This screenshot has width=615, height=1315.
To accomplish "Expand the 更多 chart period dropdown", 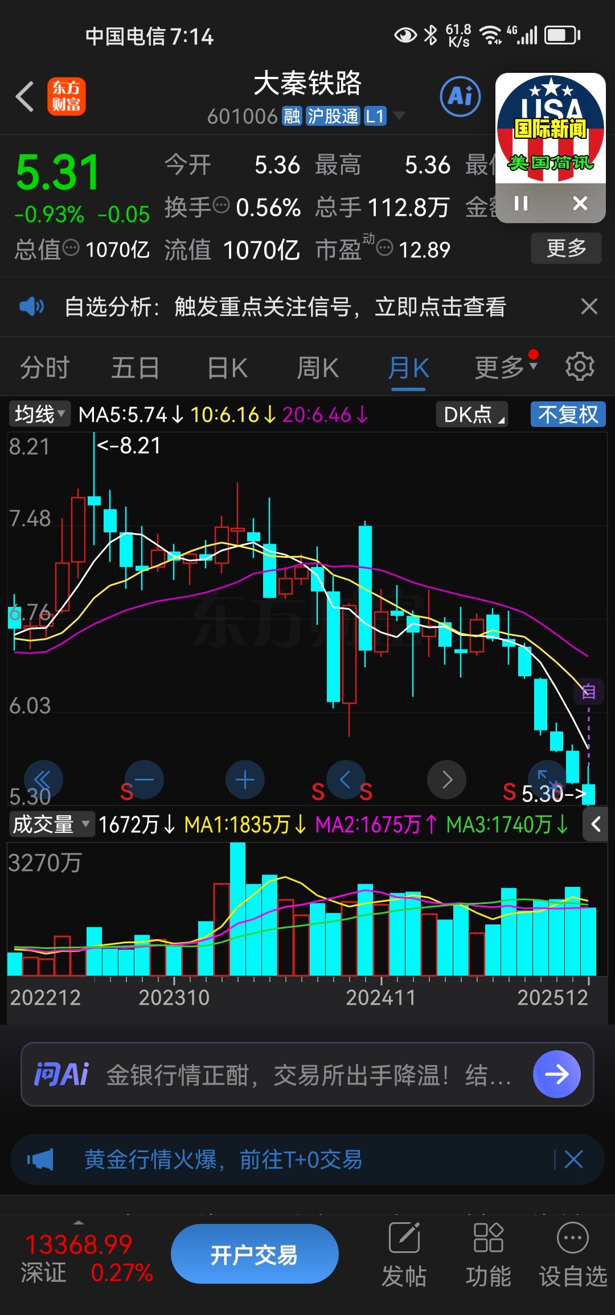I will (x=506, y=368).
